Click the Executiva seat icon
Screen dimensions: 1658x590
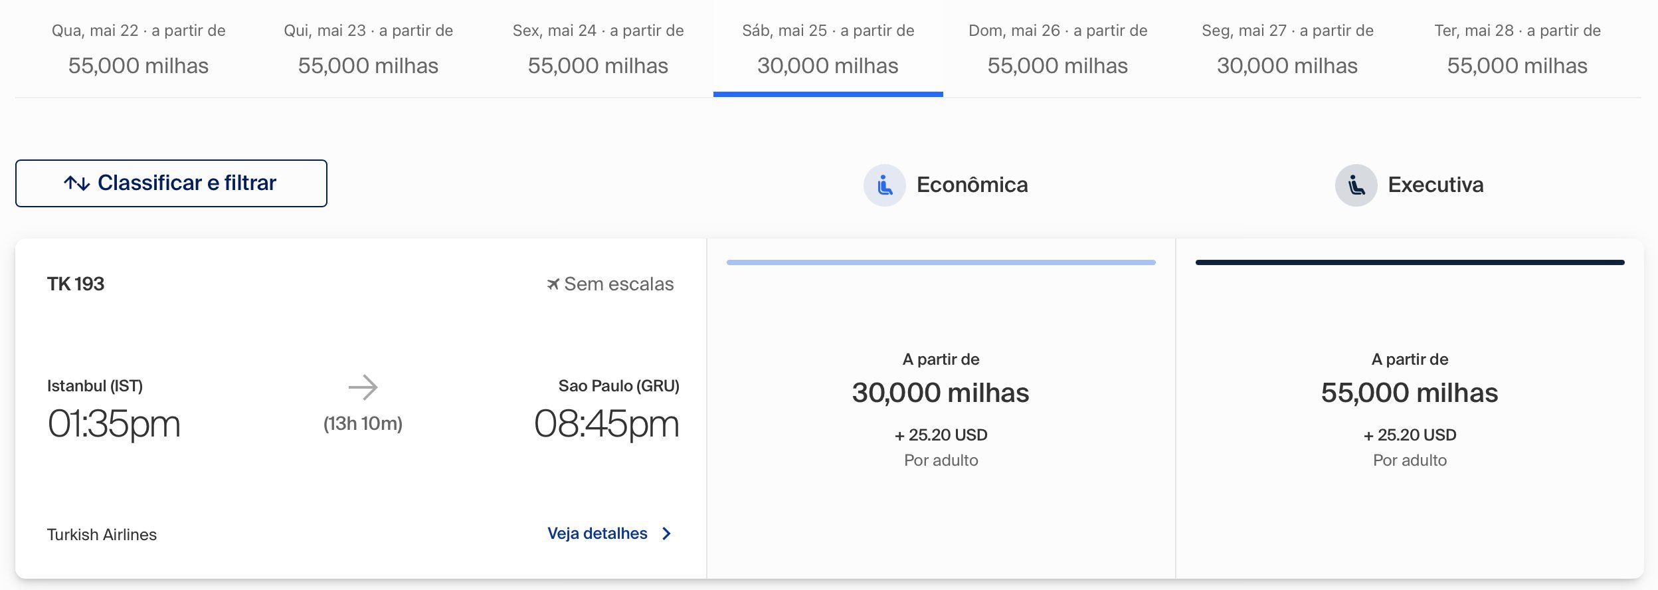point(1356,185)
